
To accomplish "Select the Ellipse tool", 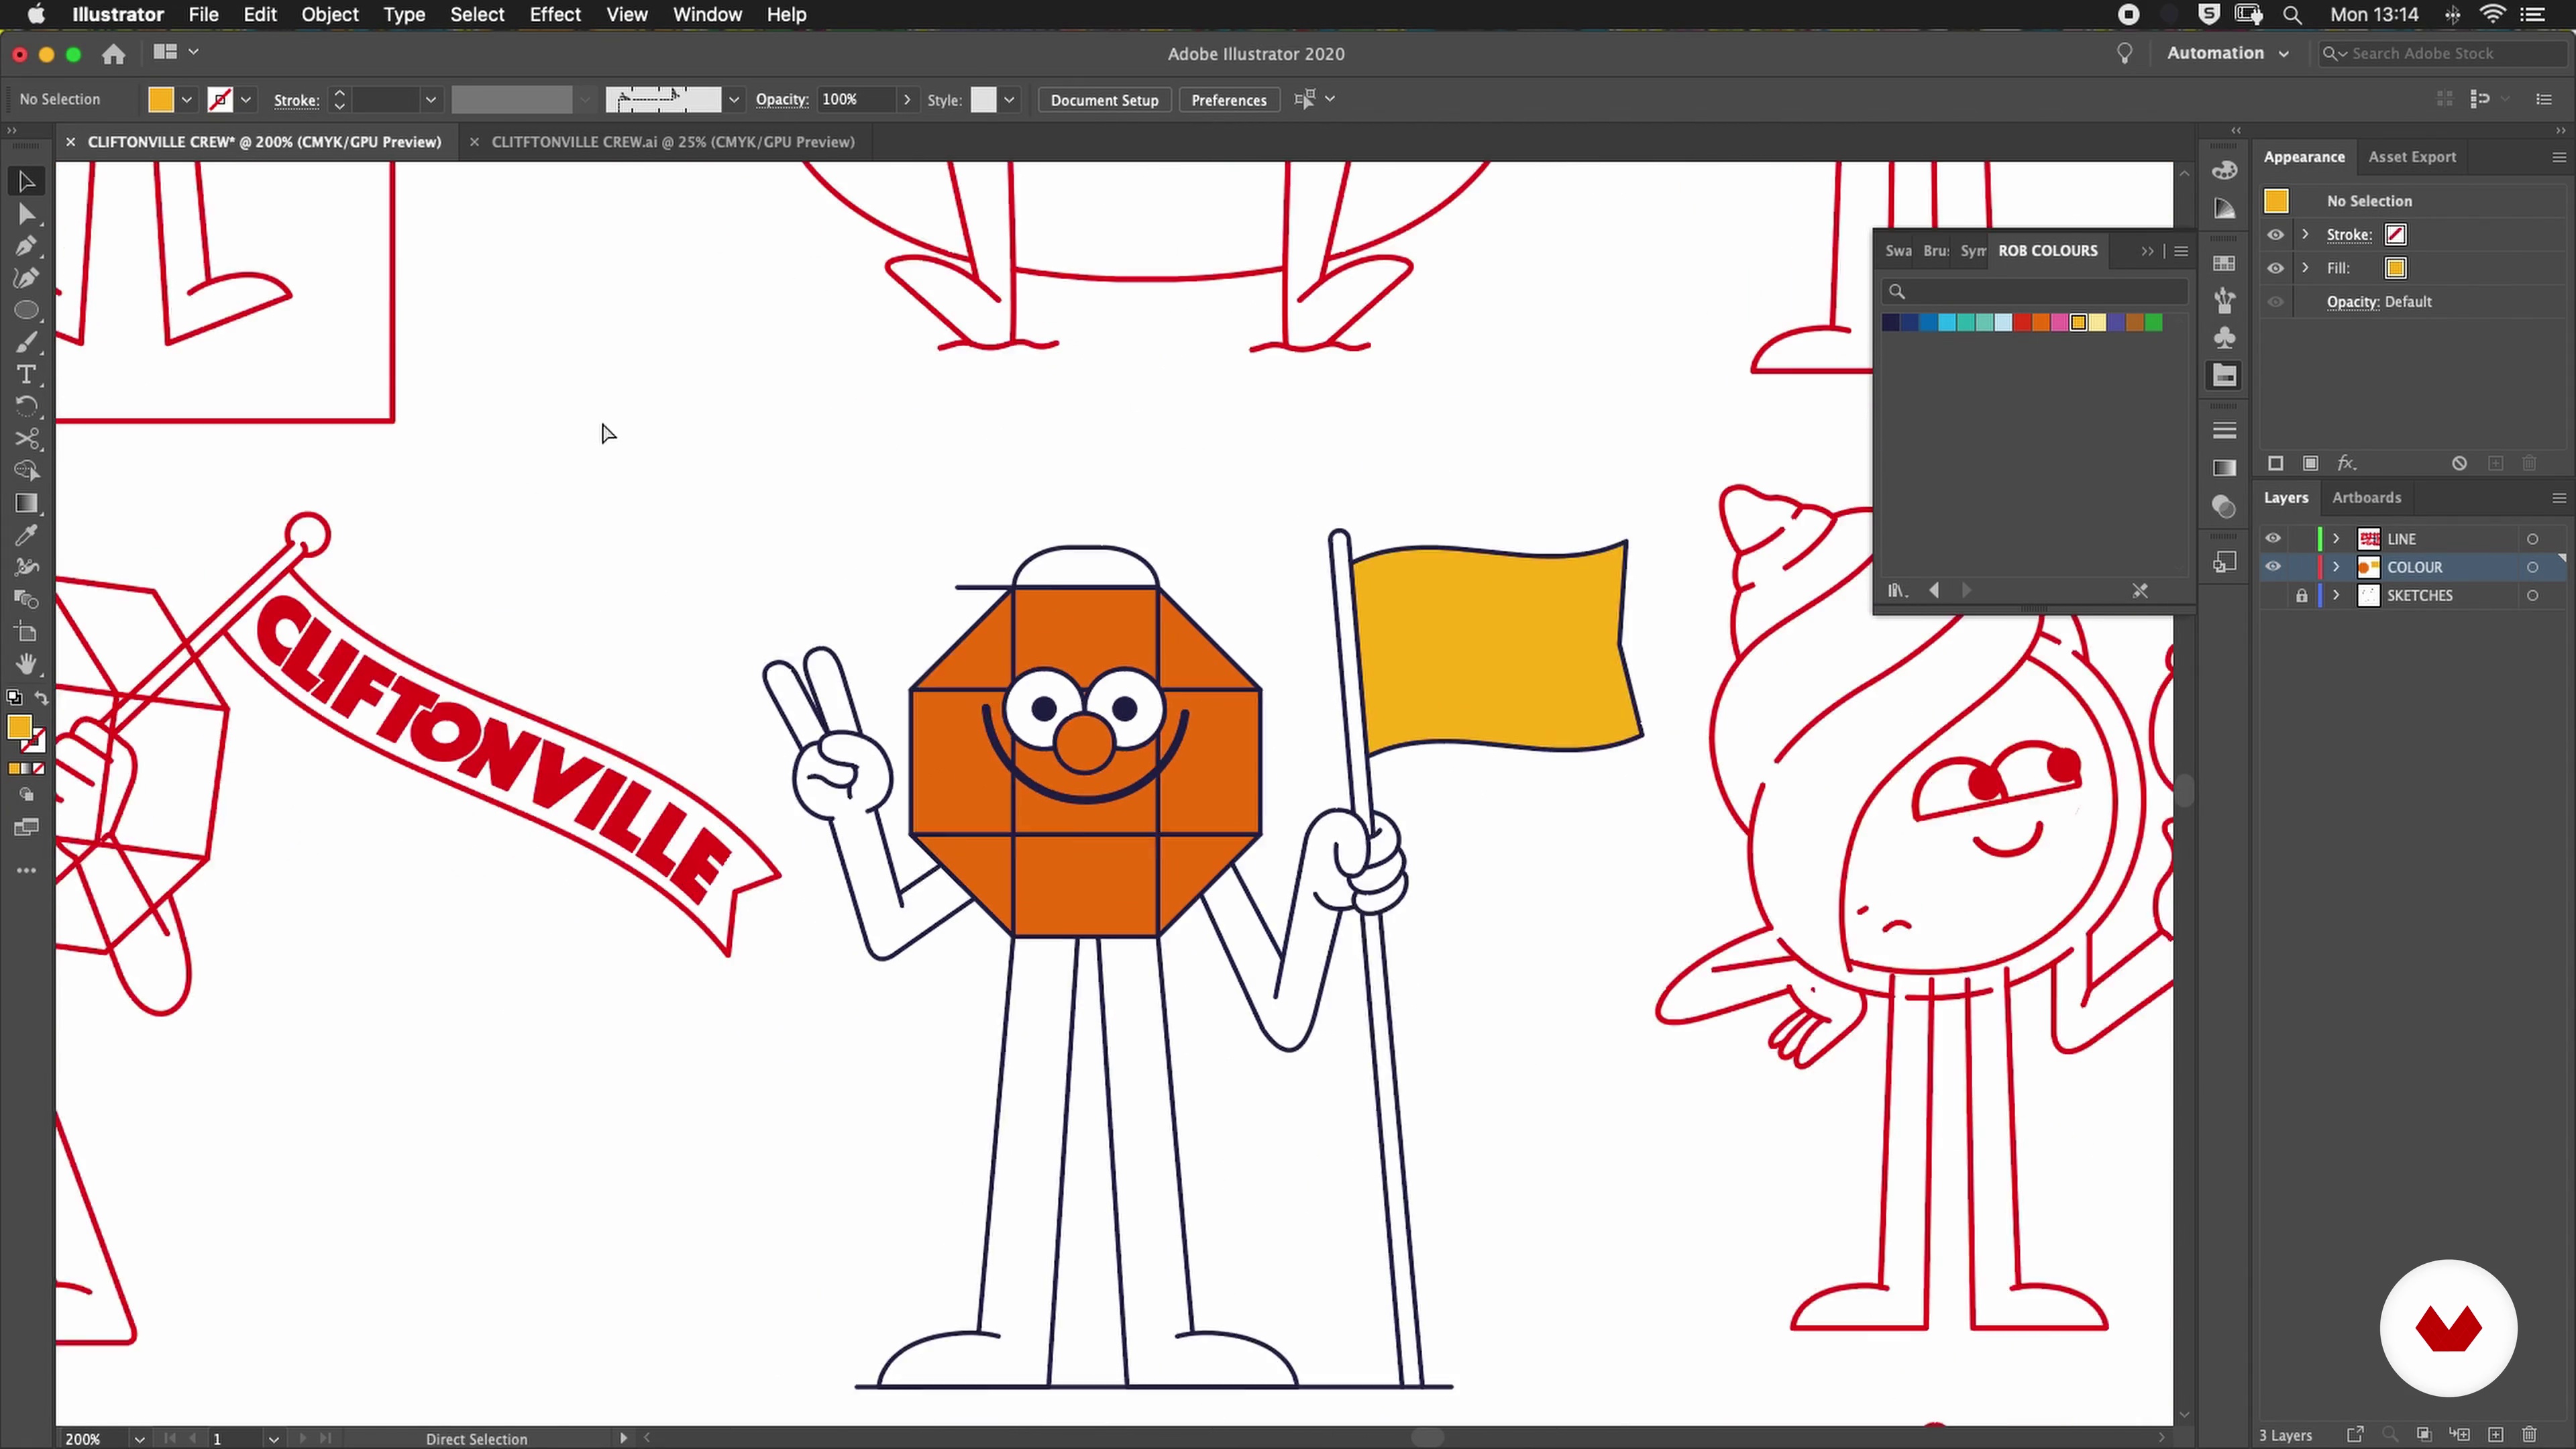I will click(27, 310).
